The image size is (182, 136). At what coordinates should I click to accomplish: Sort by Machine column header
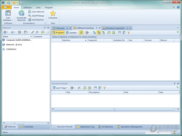(74, 40)
